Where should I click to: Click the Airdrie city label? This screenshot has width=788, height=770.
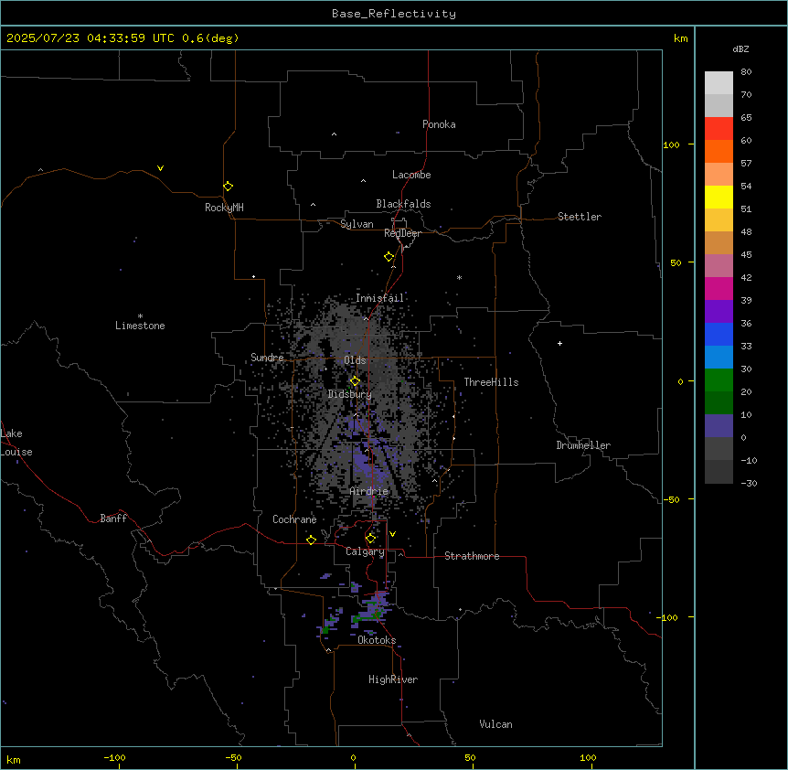coord(369,491)
